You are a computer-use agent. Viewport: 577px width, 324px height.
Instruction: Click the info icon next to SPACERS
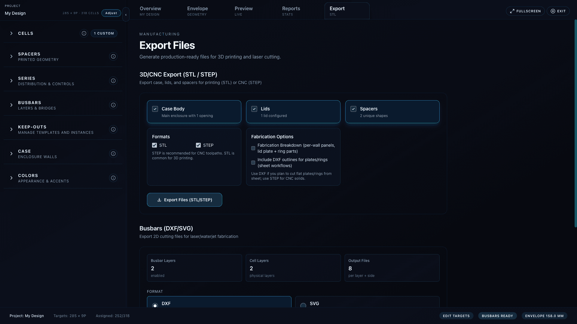coord(113,56)
